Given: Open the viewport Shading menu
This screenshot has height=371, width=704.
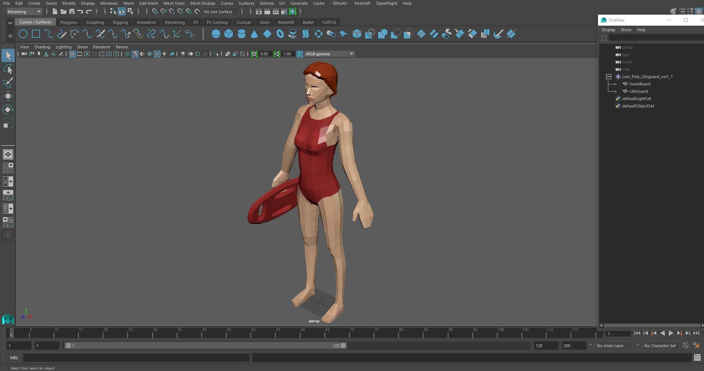Looking at the screenshot, I should coord(42,47).
